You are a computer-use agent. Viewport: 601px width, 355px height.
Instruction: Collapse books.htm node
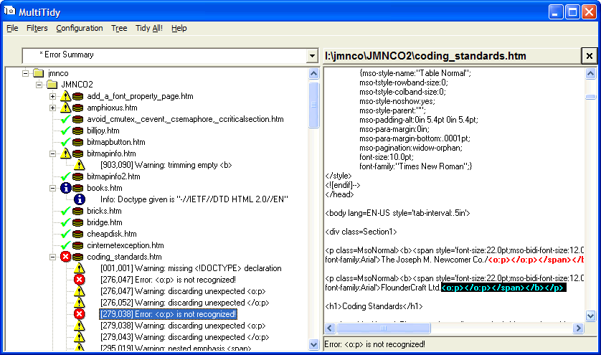point(52,188)
